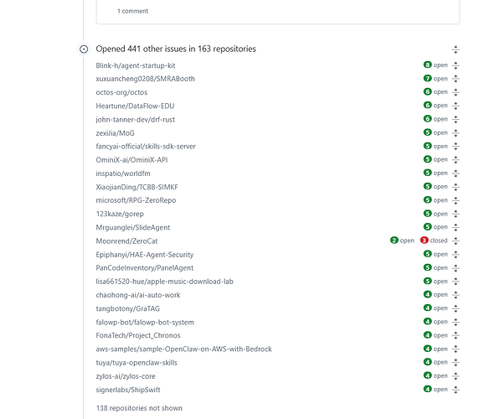Expand the octos-org/octos issues row

pos(456,92)
